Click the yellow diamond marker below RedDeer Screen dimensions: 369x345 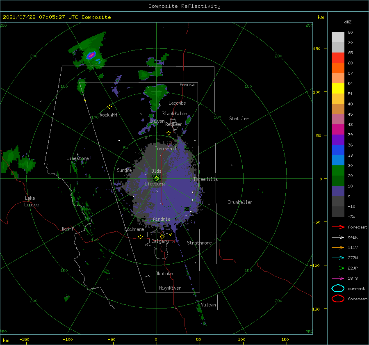pos(169,133)
